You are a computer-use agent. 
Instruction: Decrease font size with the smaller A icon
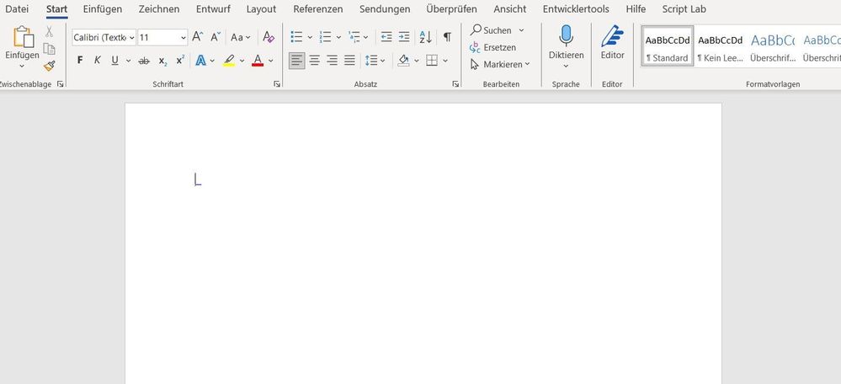pos(216,37)
